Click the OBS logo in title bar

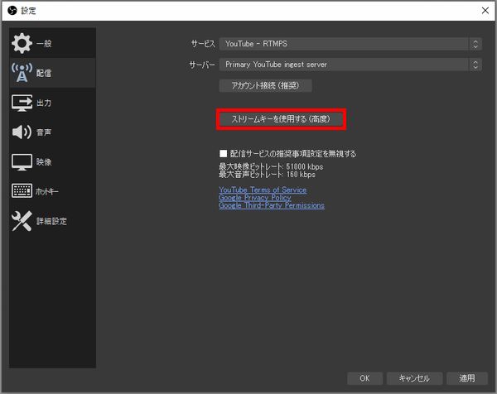12,11
